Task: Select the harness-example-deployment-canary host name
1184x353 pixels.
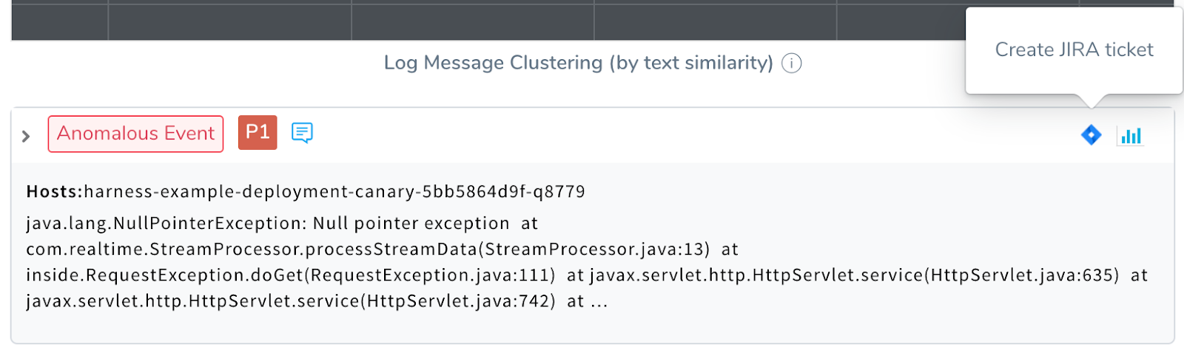Action: tap(334, 192)
